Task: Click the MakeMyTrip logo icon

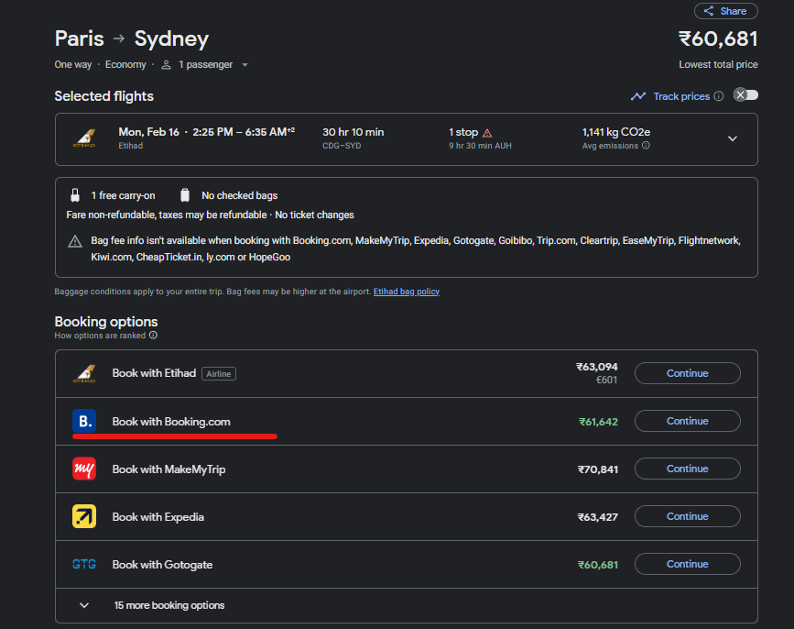Action: tap(84, 469)
